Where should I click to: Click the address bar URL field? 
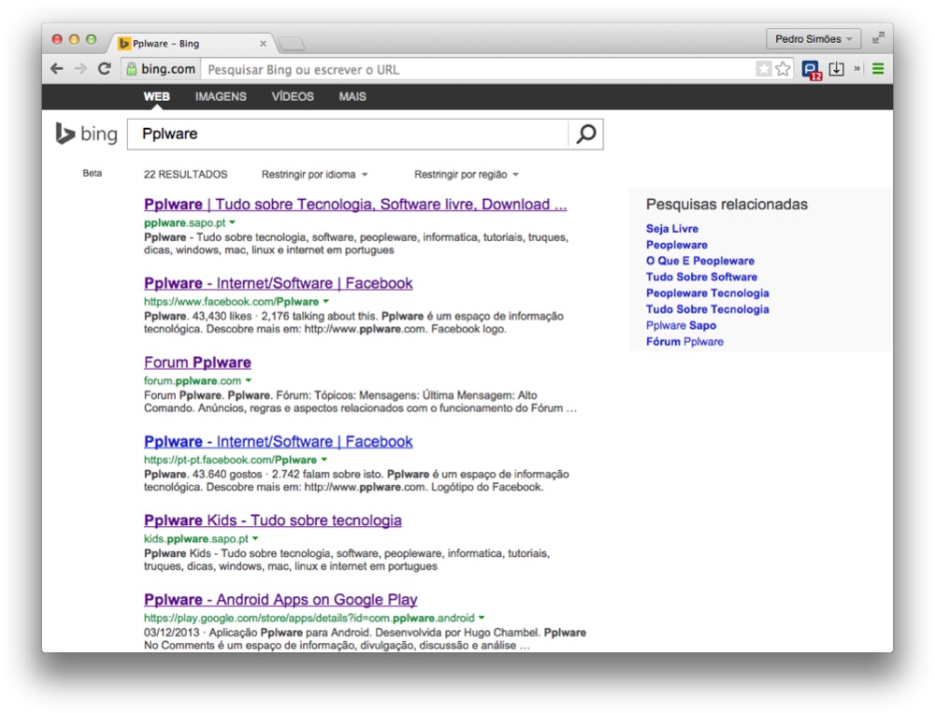(477, 69)
